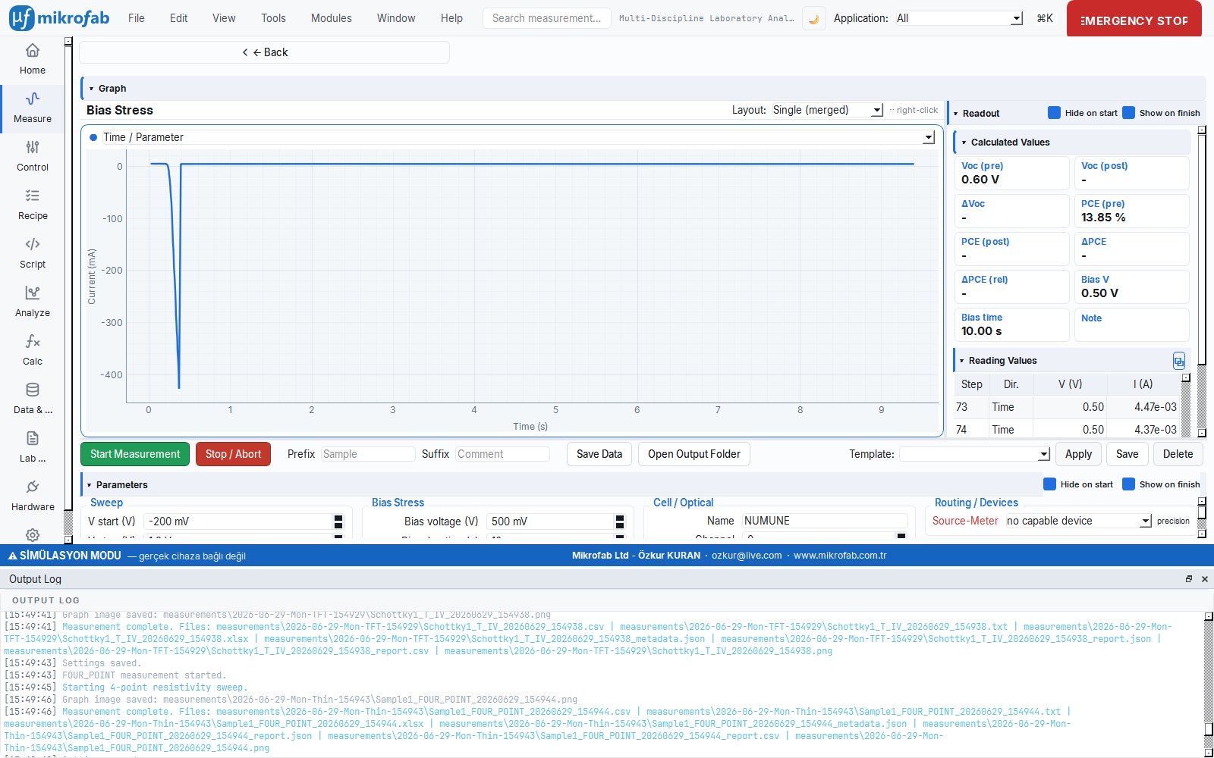
Task: Open the Tools menu
Action: click(274, 18)
